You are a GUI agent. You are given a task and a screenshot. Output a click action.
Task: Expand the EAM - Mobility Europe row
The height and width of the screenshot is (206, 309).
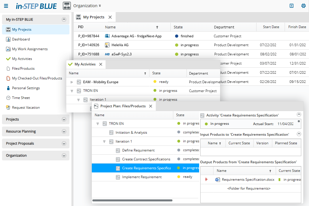click(x=72, y=82)
